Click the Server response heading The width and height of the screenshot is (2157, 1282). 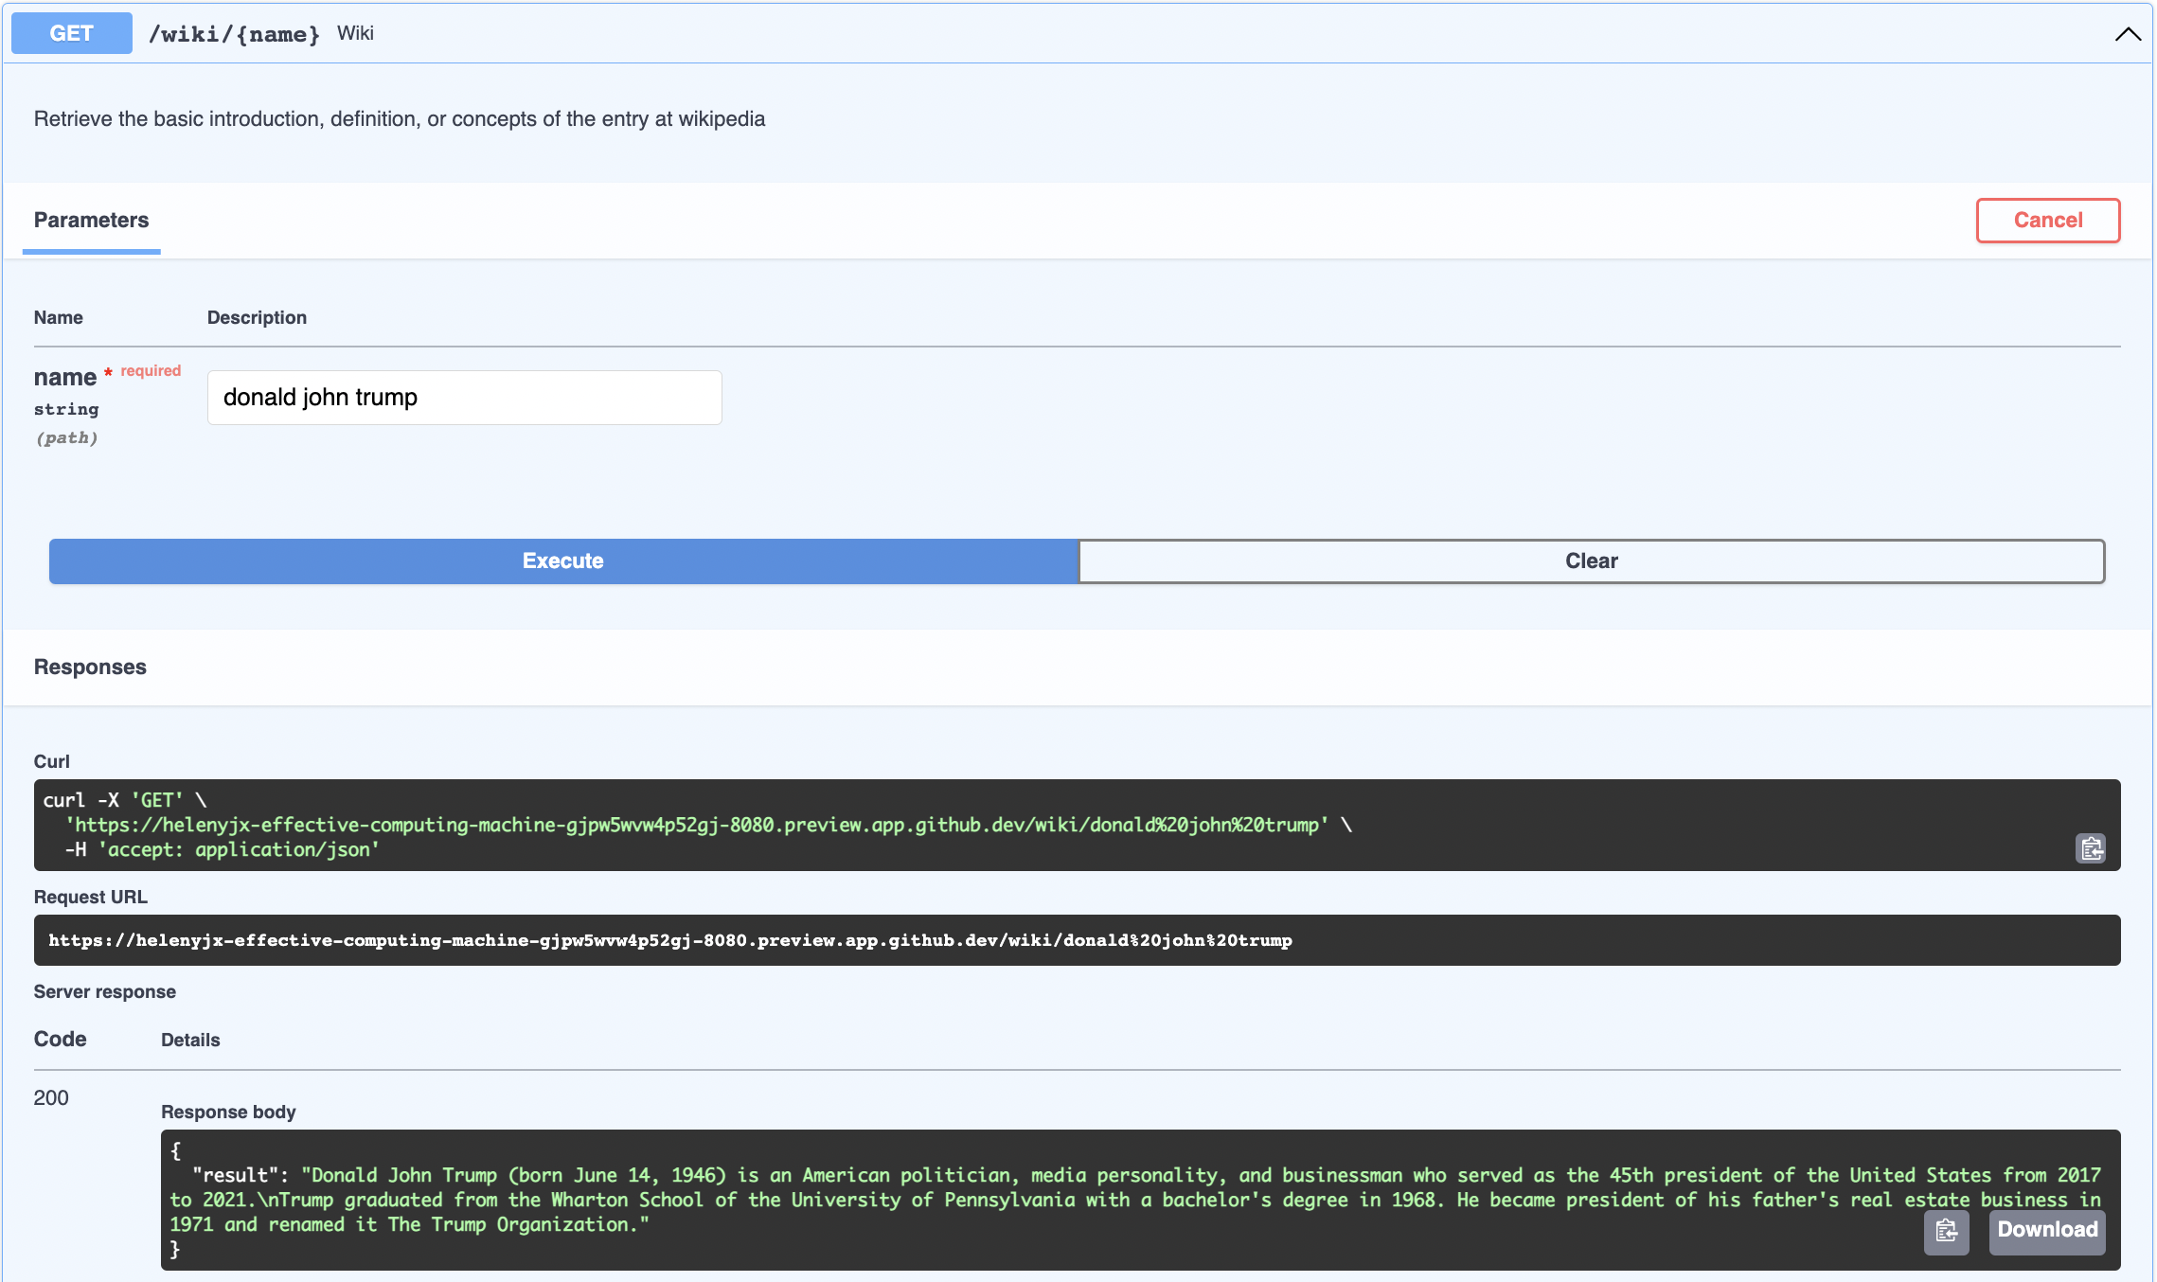[x=104, y=991]
